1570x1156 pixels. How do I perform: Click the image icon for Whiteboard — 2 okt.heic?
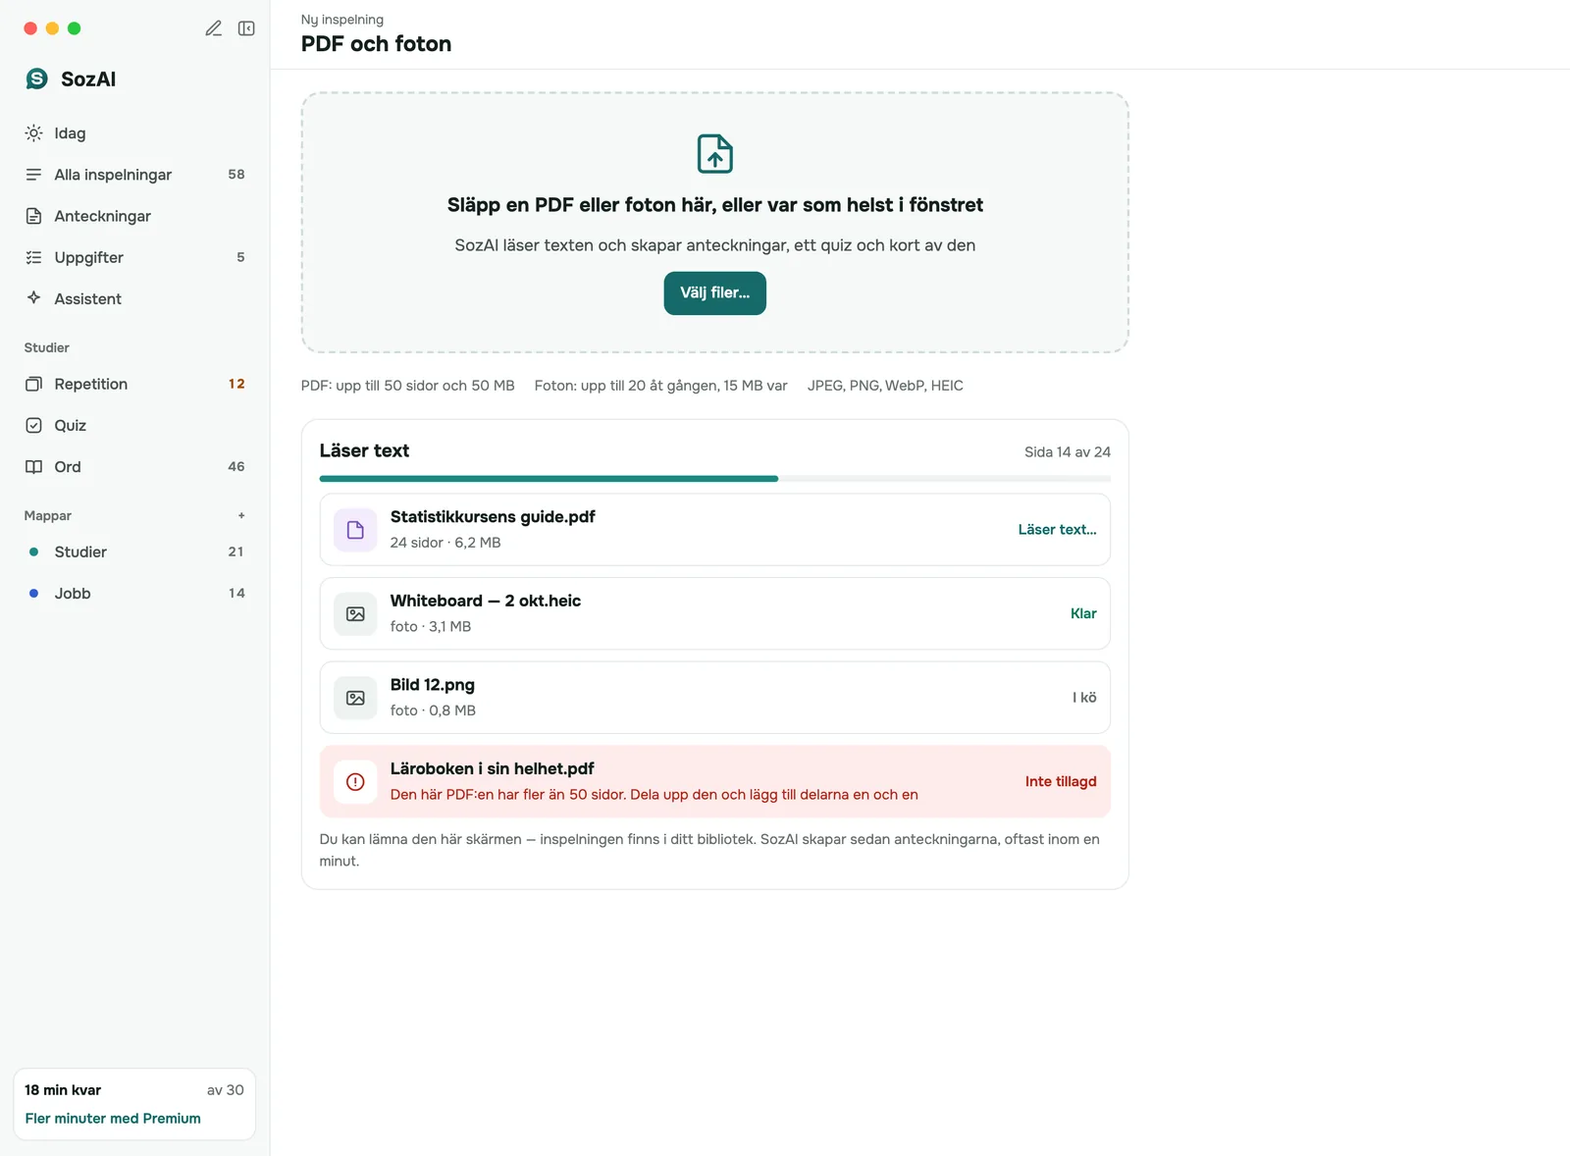coord(355,613)
